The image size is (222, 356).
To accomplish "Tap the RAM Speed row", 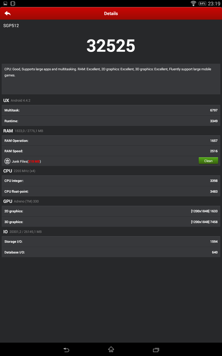I will point(111,151).
